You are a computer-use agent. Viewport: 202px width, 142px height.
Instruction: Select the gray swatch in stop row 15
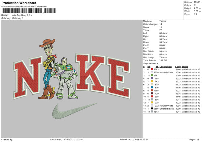point(152,112)
